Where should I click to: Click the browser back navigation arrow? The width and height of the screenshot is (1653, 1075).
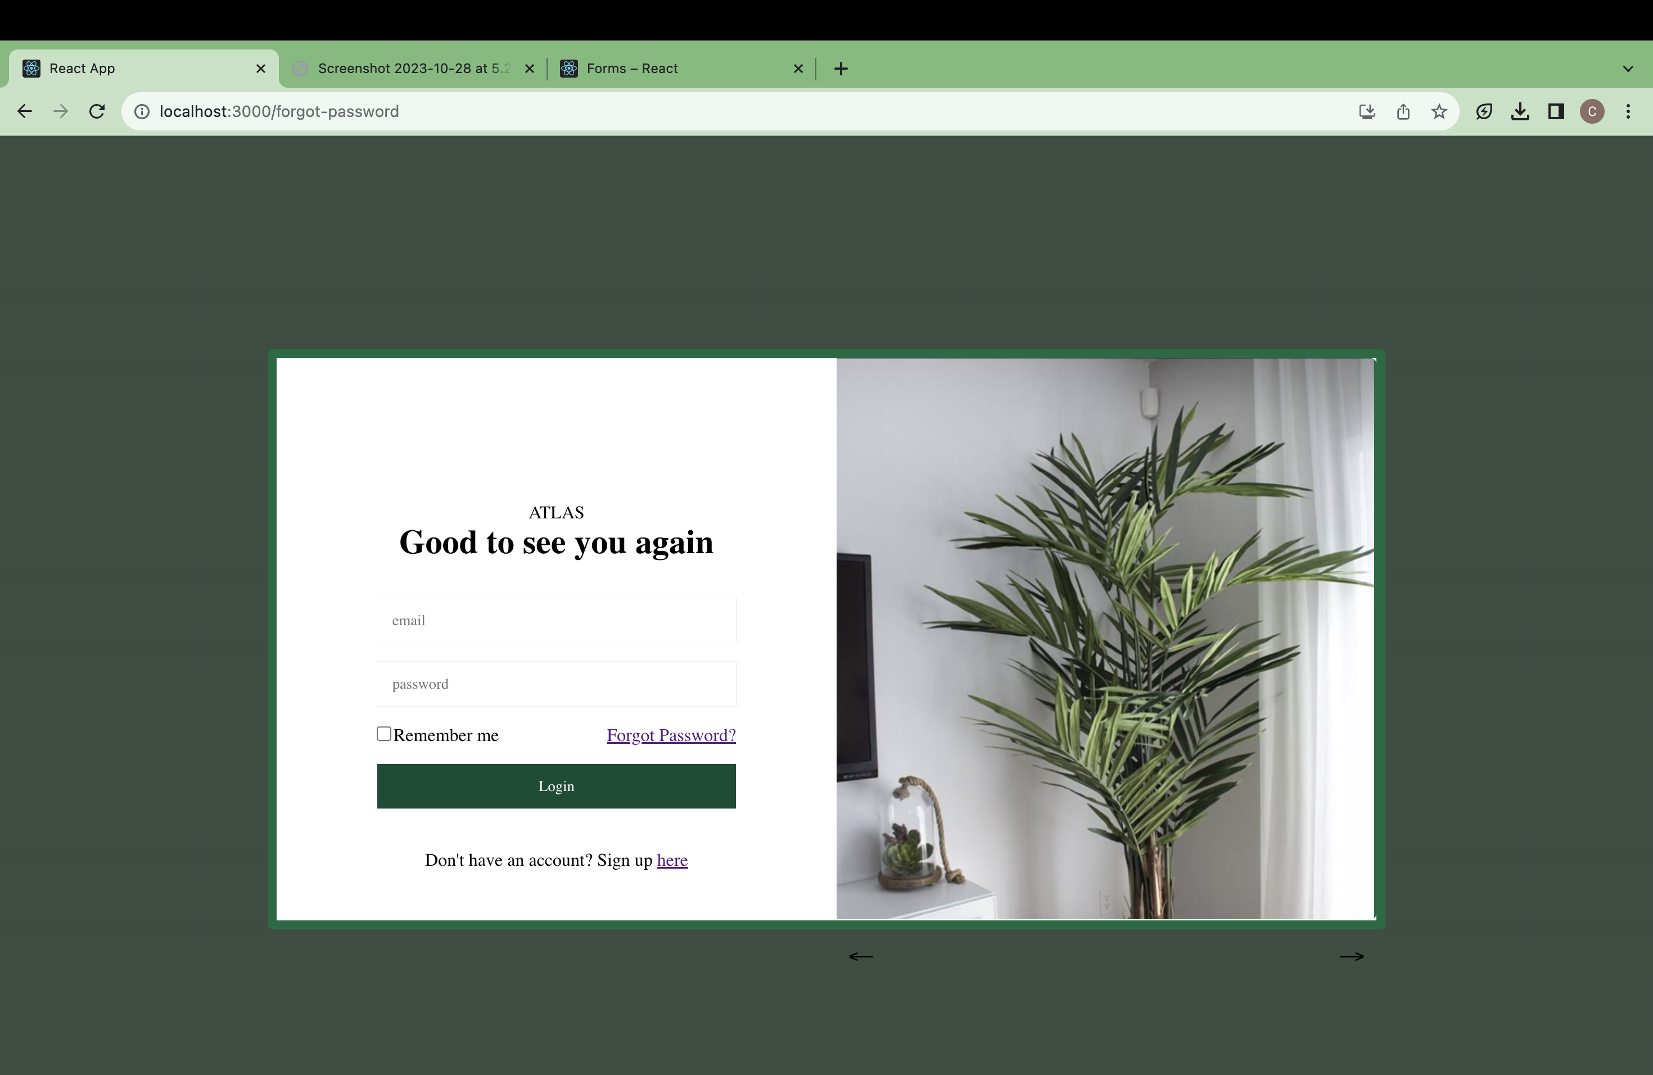click(24, 111)
